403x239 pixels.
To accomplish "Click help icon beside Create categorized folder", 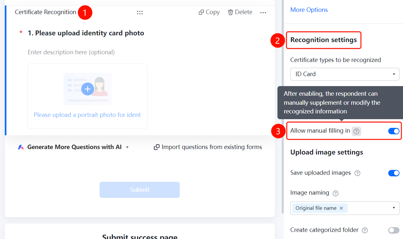I will tap(365, 230).
